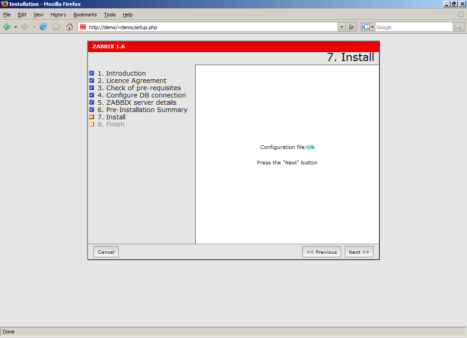Click the green Go button

tap(352, 27)
